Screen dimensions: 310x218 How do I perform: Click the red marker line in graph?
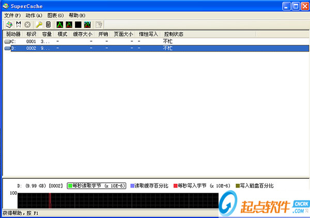point(50,200)
